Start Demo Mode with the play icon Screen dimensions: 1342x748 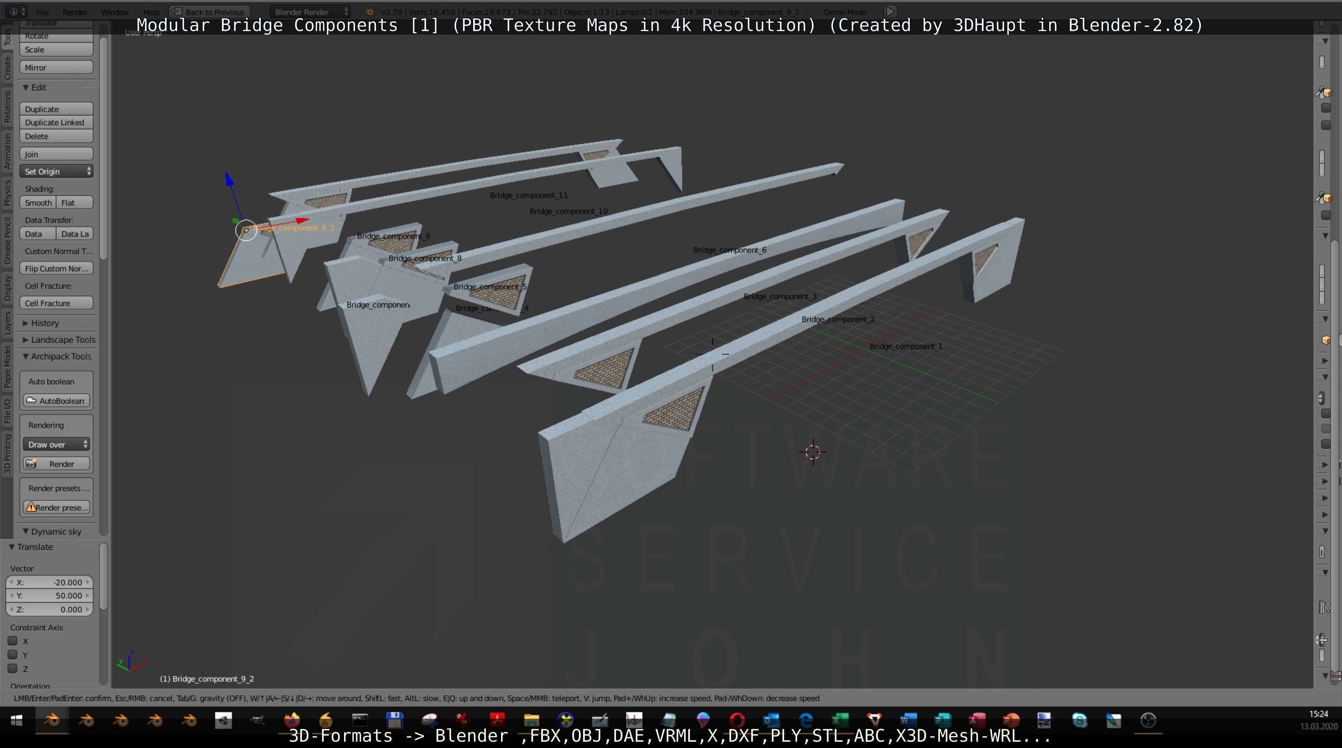pyautogui.click(x=890, y=12)
